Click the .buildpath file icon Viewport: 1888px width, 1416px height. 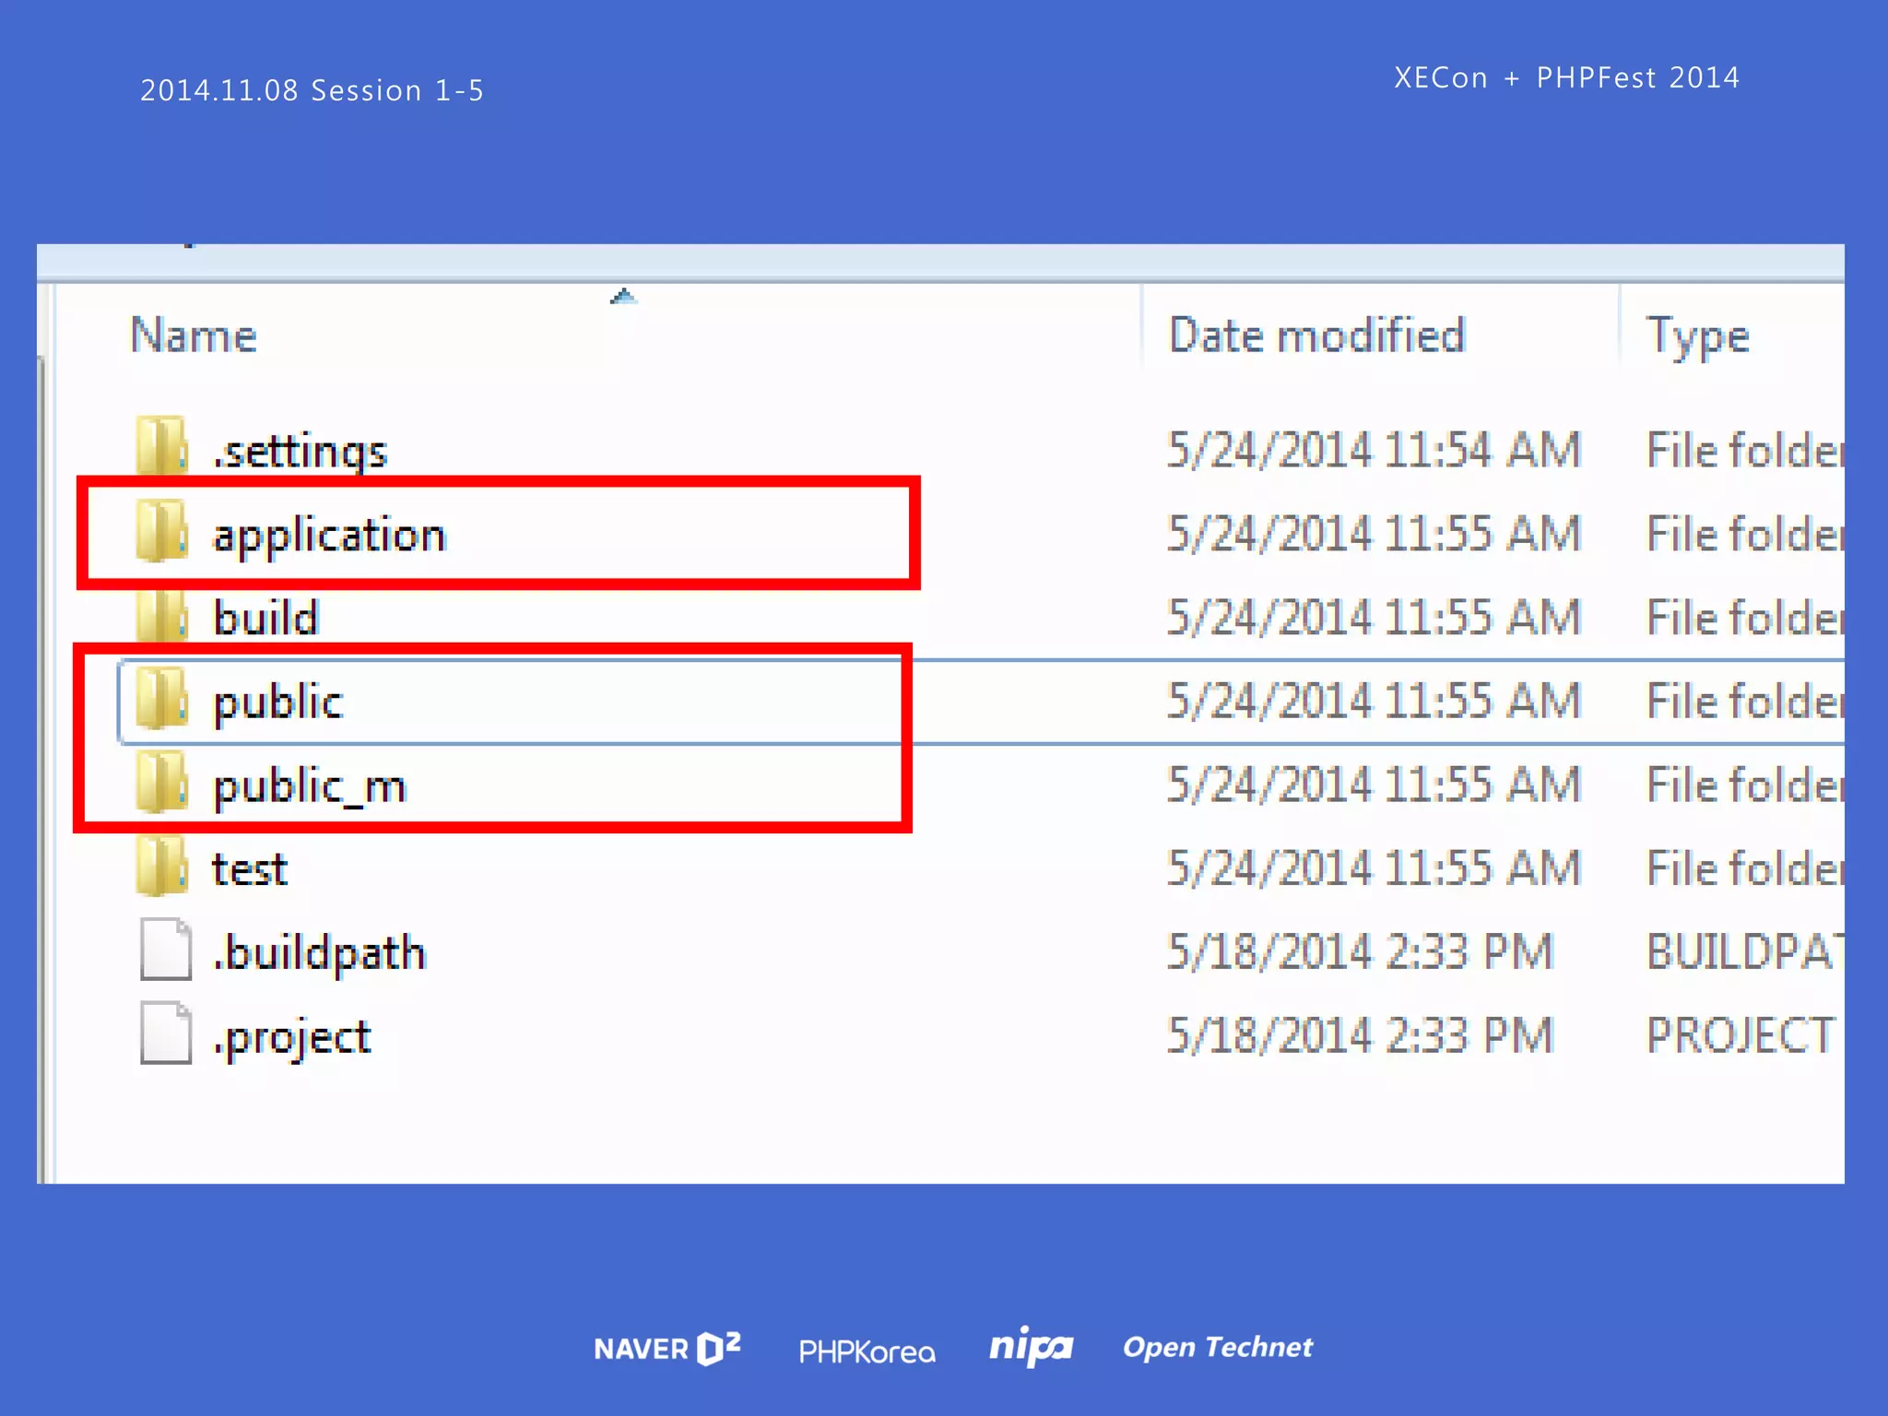166,950
